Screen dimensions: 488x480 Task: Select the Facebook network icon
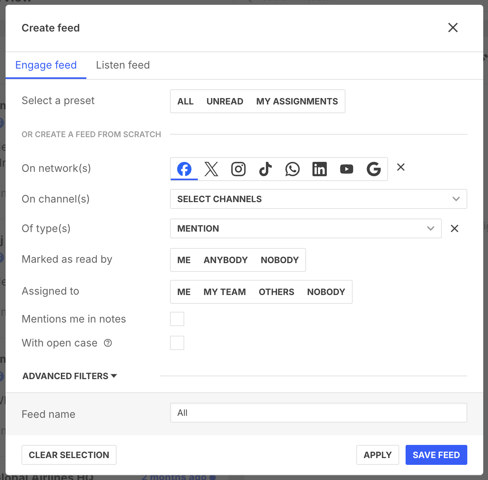point(184,169)
